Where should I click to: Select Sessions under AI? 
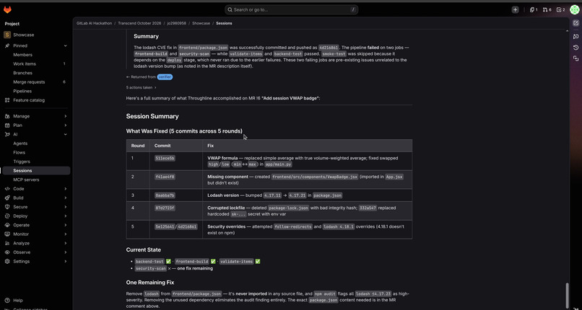tap(35, 171)
